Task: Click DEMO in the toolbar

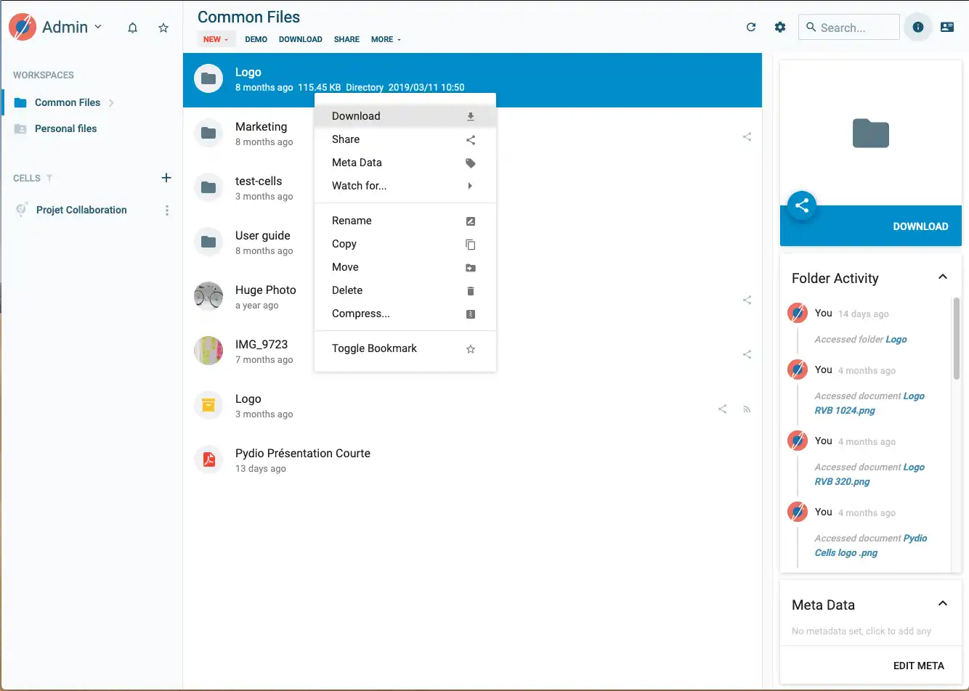Action: (256, 39)
